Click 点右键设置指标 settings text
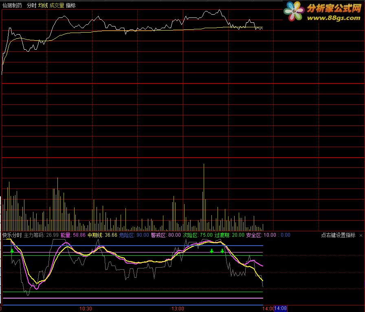The image size is (365, 312). pyautogui.click(x=338, y=235)
